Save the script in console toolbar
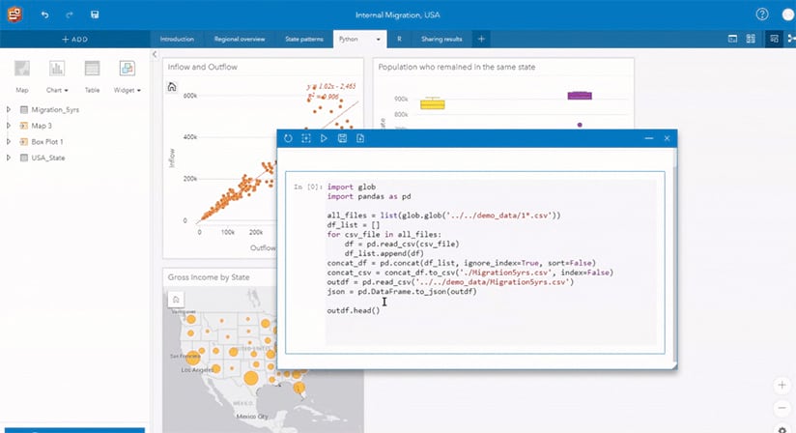Viewport: 796px width, 433px height. pyautogui.click(x=342, y=138)
